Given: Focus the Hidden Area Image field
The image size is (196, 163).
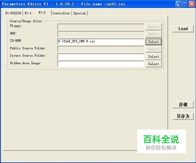Looking at the screenshot, I should 101,64.
